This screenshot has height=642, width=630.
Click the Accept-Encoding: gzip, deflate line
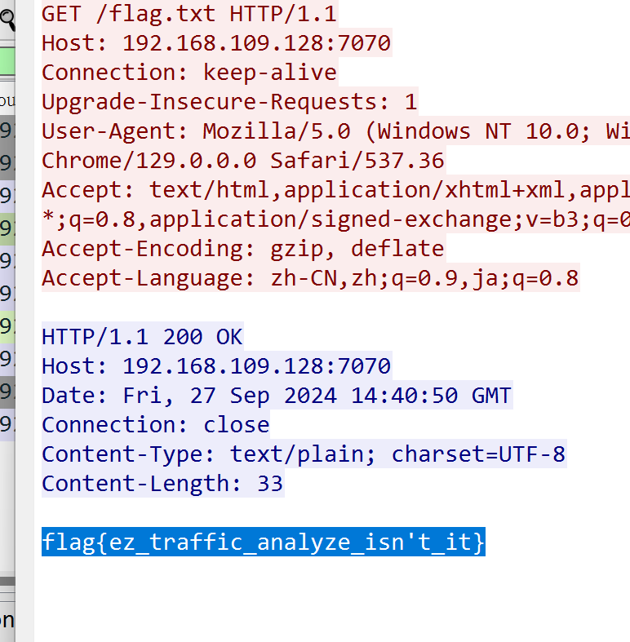(243, 248)
